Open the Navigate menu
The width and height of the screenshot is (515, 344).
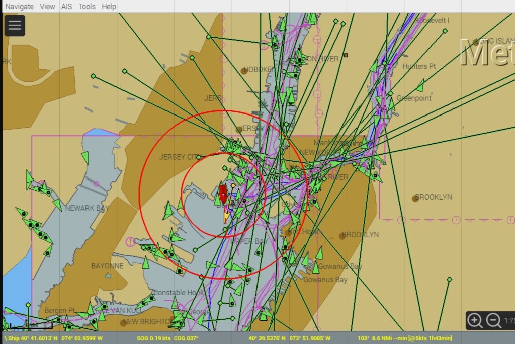tap(19, 7)
